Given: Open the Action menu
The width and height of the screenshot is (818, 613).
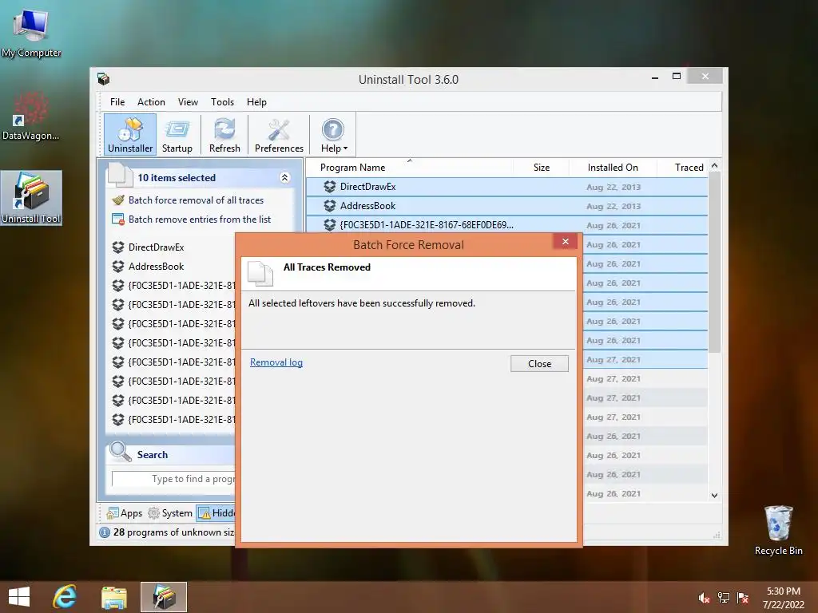Looking at the screenshot, I should tap(151, 102).
